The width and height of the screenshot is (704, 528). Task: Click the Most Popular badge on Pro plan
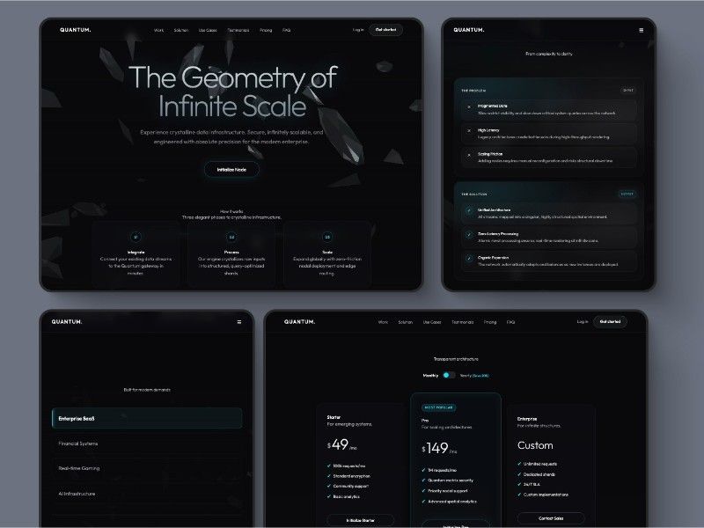click(x=438, y=407)
